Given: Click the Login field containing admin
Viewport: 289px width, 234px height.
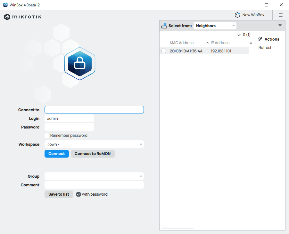Looking at the screenshot, I should [69, 119].
